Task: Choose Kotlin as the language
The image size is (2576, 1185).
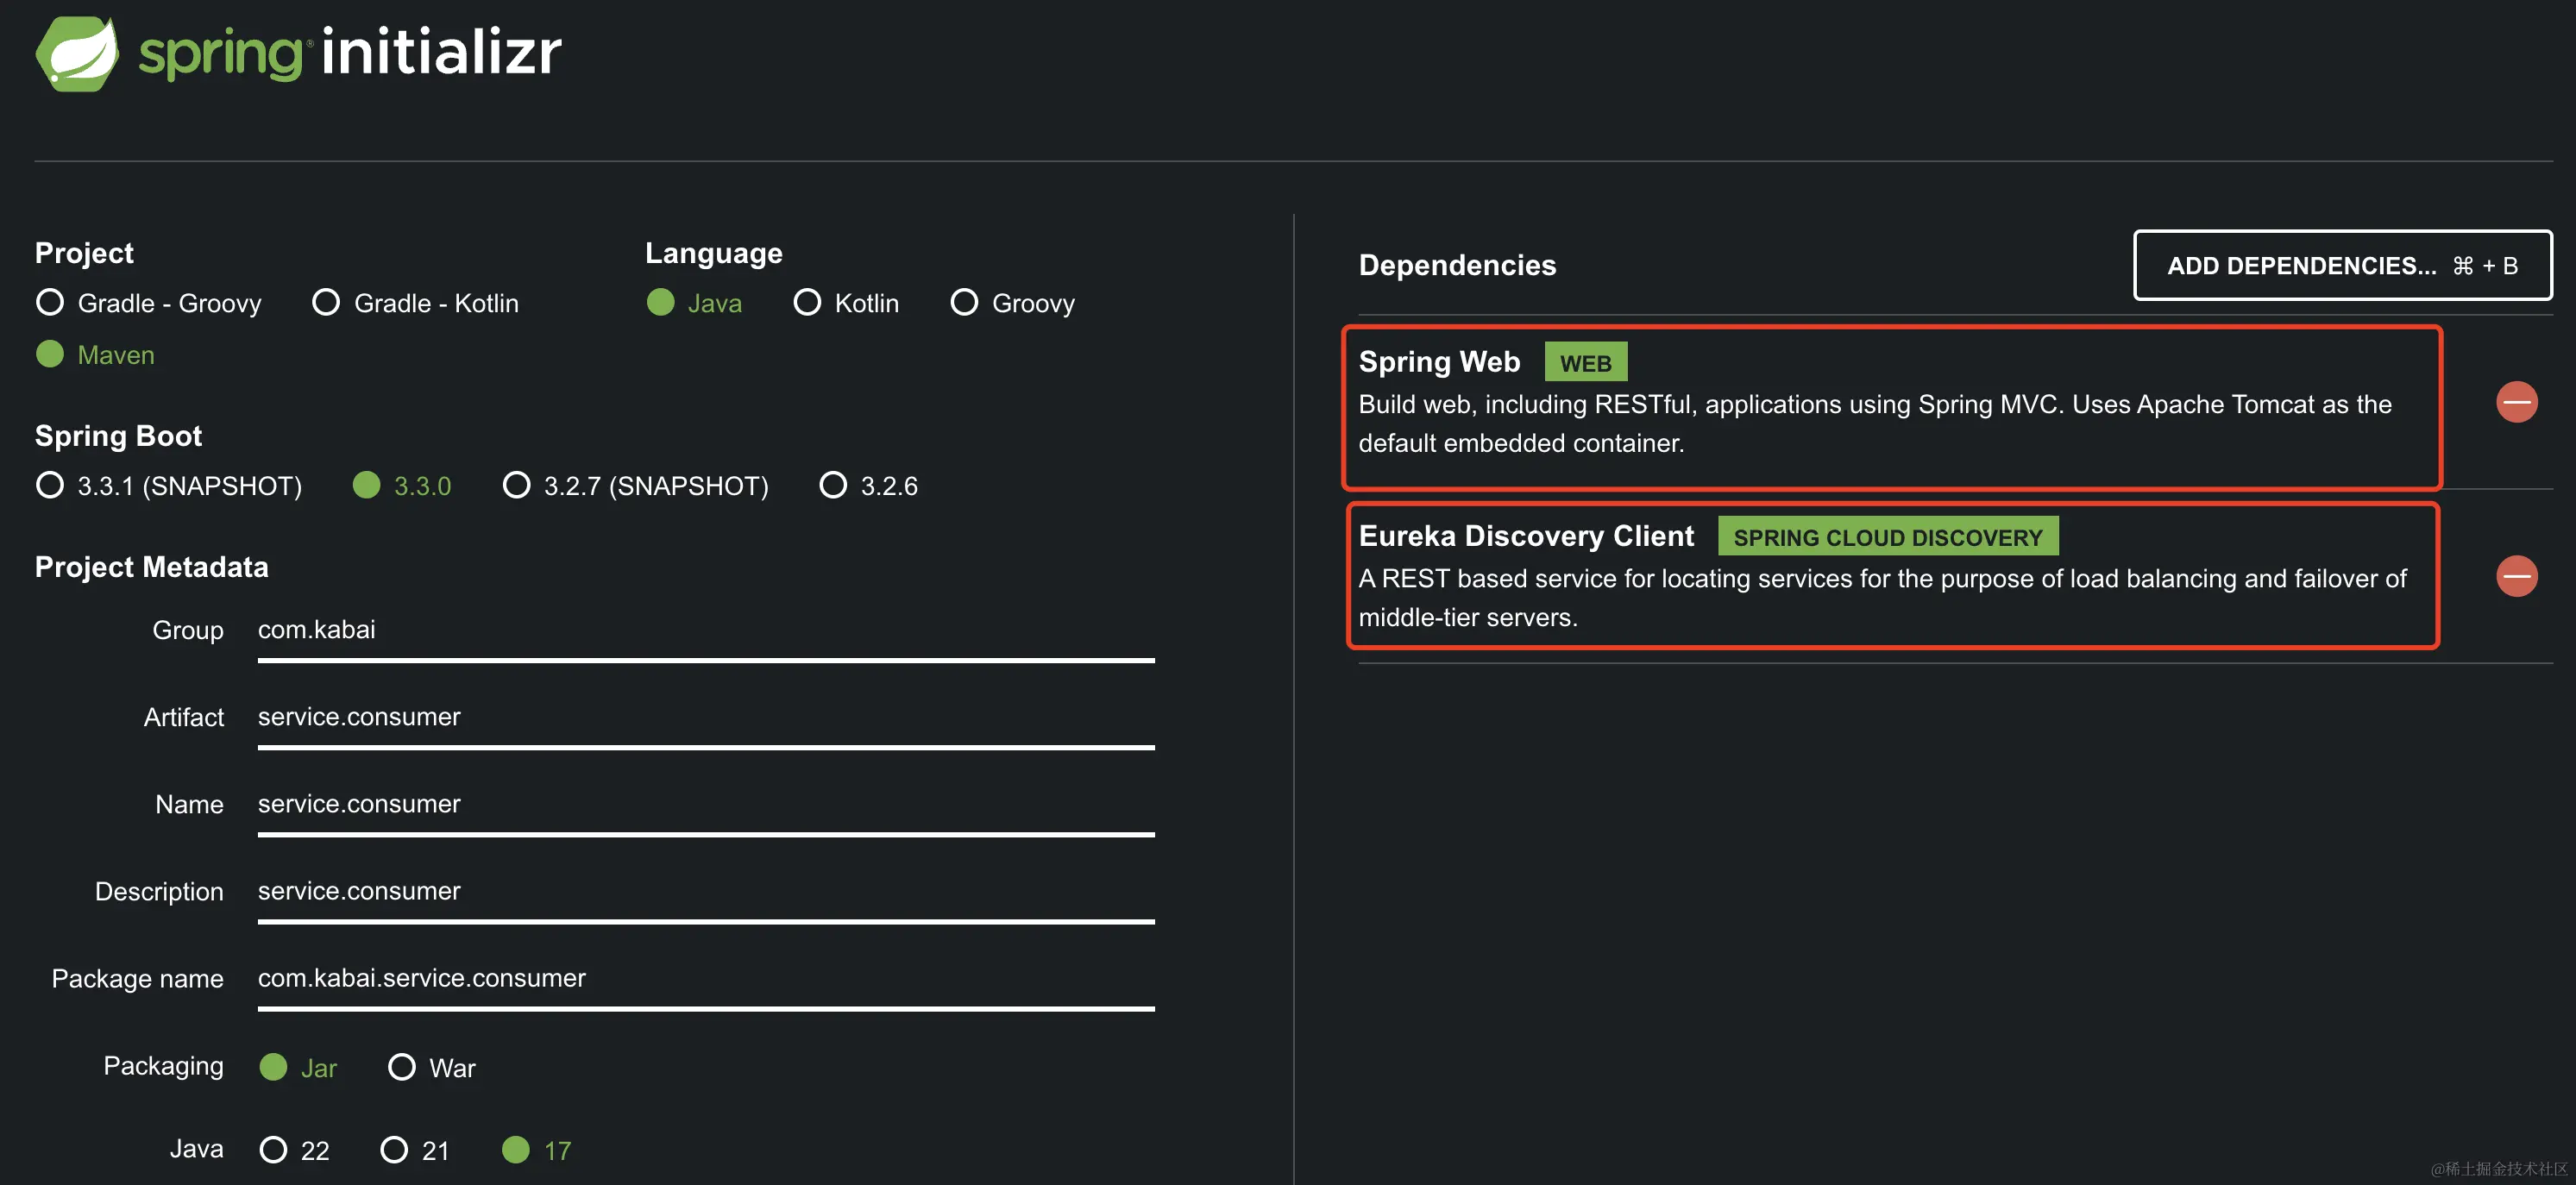Action: (807, 302)
